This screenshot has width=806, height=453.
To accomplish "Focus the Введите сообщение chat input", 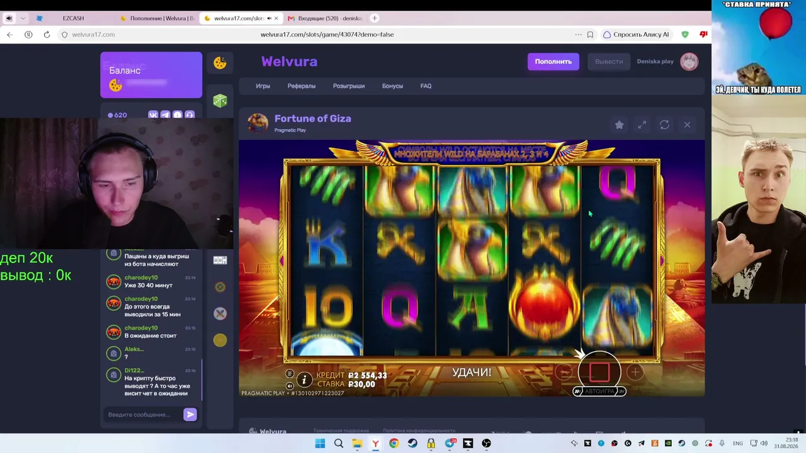I will point(144,415).
